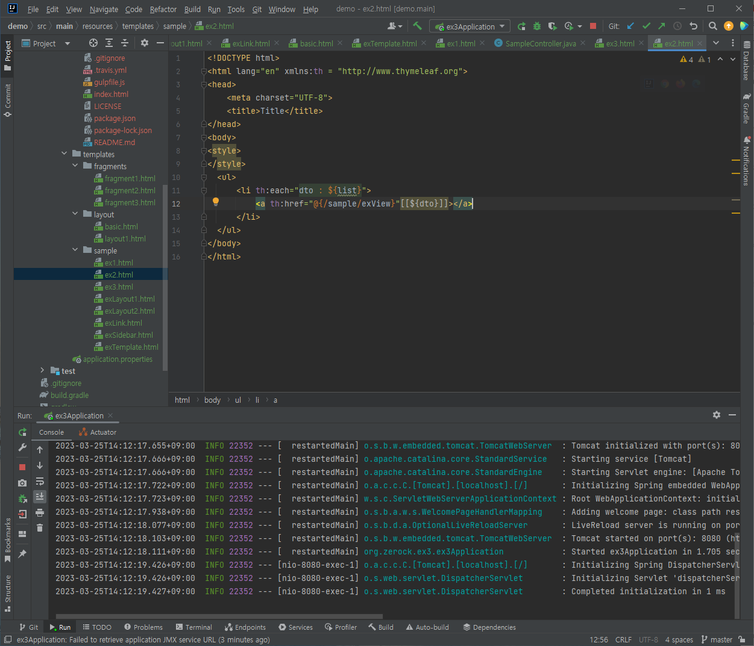
Task: Open the ex3Application run configuration dropdown
Action: coord(470,26)
